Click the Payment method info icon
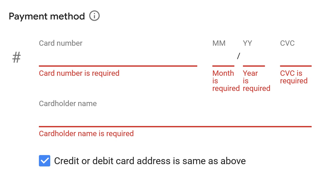 pos(94,16)
